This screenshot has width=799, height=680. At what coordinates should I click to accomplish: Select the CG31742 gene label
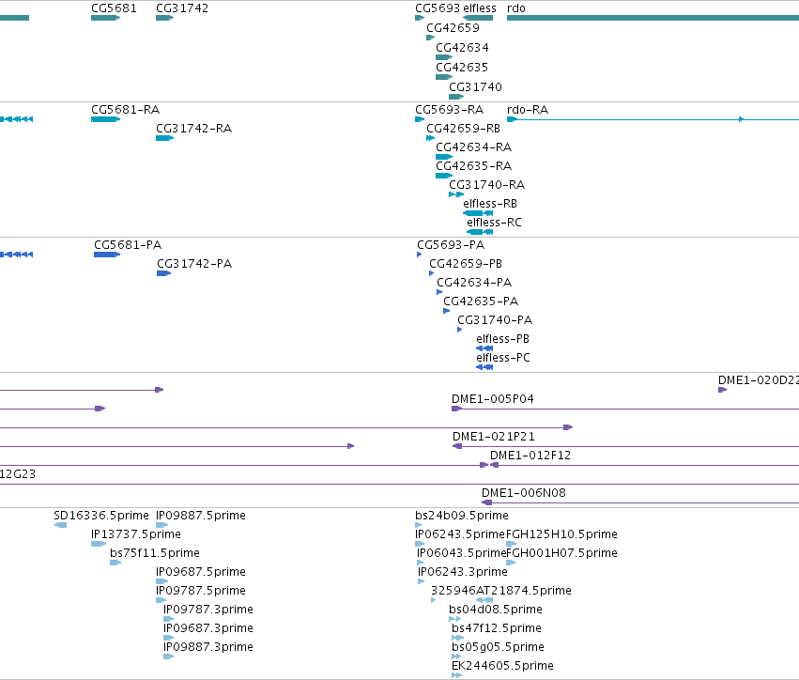click(x=182, y=8)
